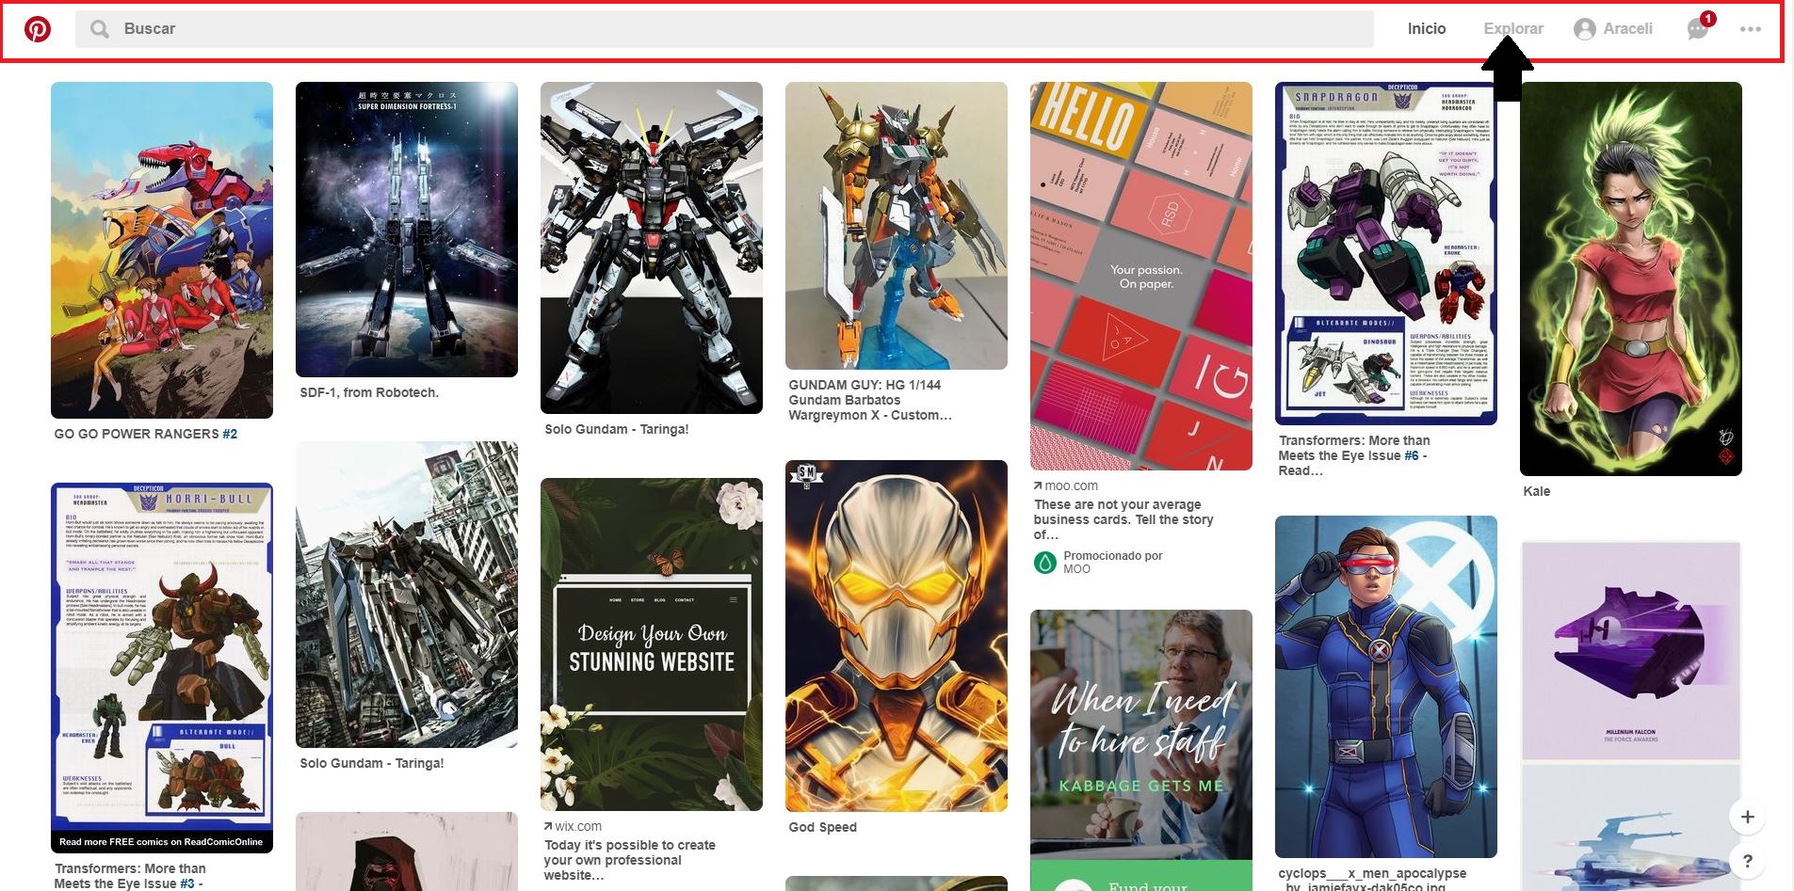Click the Araceli profile avatar icon
Image resolution: width=1794 pixels, height=891 pixels.
(x=1585, y=29)
